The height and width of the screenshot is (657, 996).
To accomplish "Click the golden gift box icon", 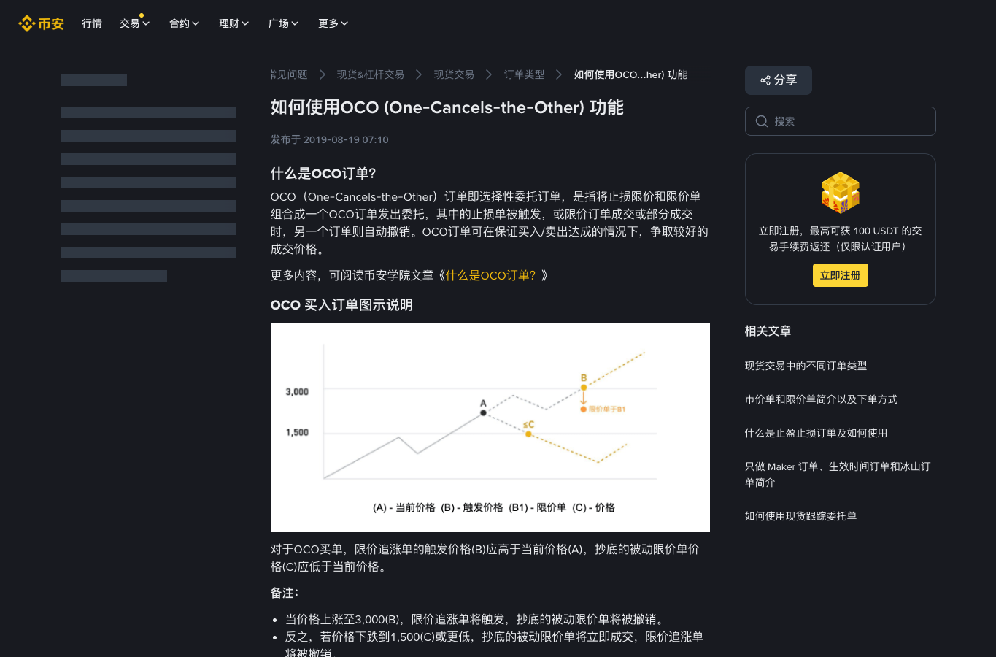I will click(x=841, y=193).
